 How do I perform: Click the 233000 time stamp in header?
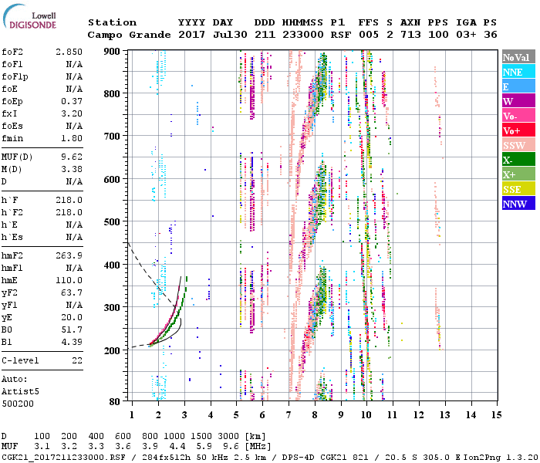tap(302, 35)
